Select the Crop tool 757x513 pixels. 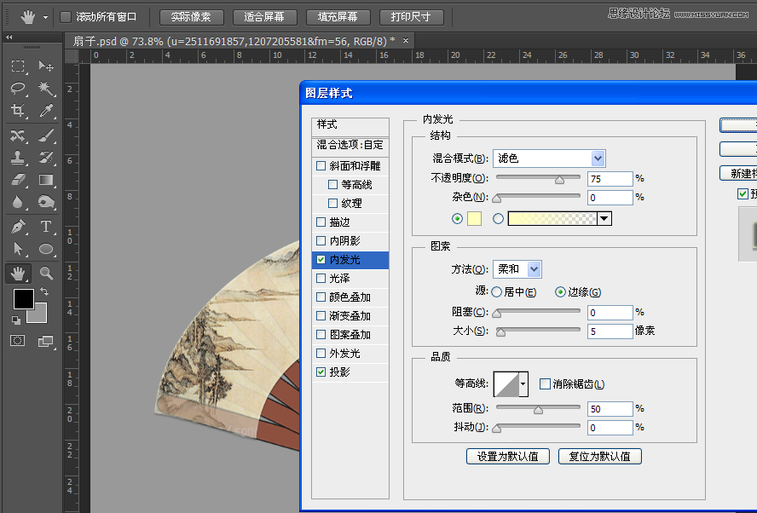pyautogui.click(x=19, y=109)
